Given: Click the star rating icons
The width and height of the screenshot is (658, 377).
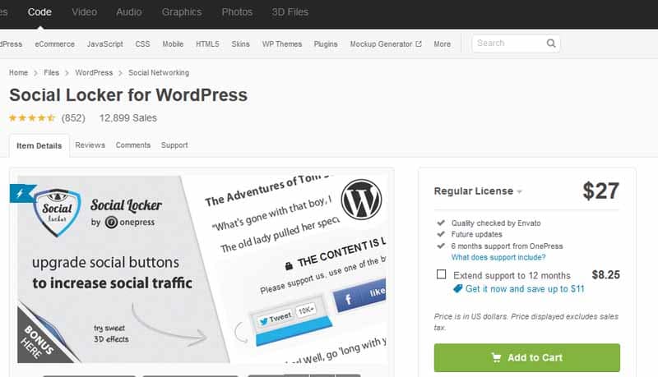Looking at the screenshot, I should tap(32, 118).
